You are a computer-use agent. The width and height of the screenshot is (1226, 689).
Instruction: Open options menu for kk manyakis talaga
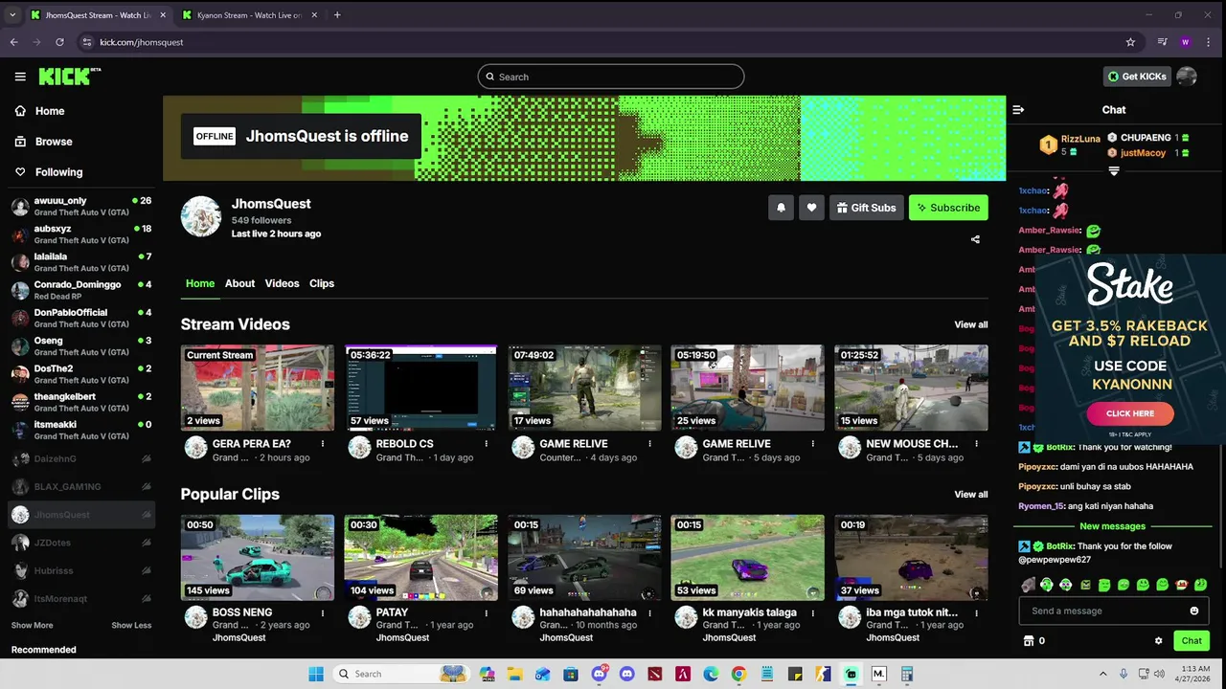click(x=813, y=612)
